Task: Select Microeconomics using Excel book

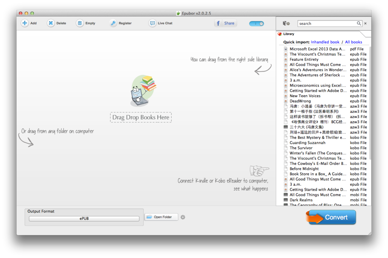Action: click(325, 85)
